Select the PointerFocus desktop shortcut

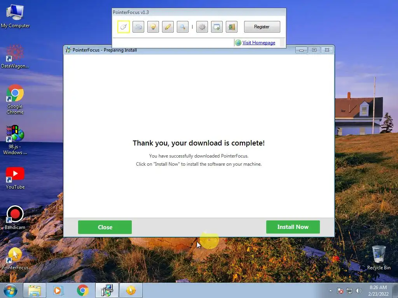click(15, 258)
